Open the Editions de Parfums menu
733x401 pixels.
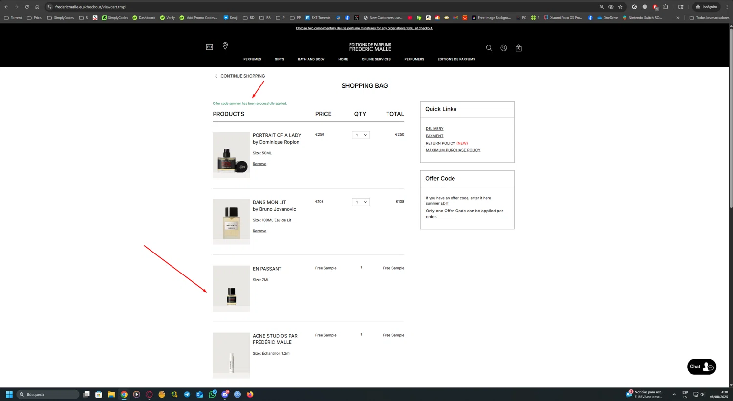456,59
